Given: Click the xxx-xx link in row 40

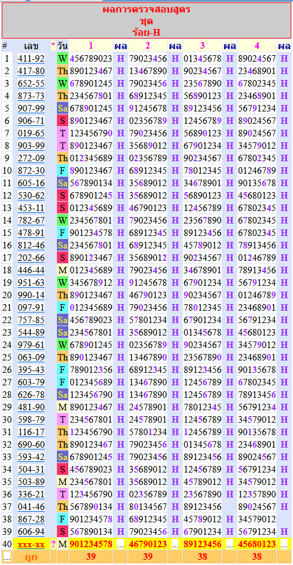Looking at the screenshot, I should pyautogui.click(x=31, y=544).
